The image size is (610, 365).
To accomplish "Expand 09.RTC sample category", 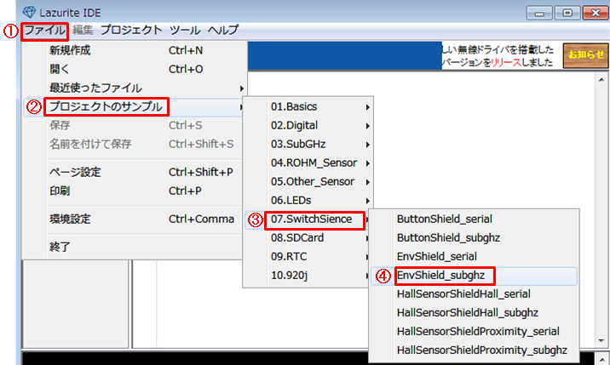I will click(308, 256).
